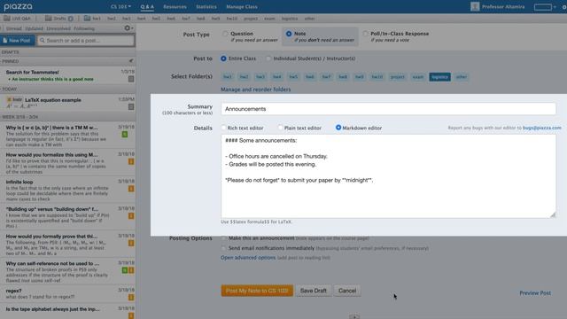
Task: Check Send email notifications immediately
Action: pos(223,248)
